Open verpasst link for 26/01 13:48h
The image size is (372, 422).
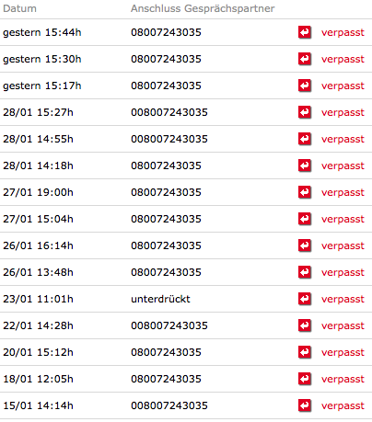coord(343,273)
